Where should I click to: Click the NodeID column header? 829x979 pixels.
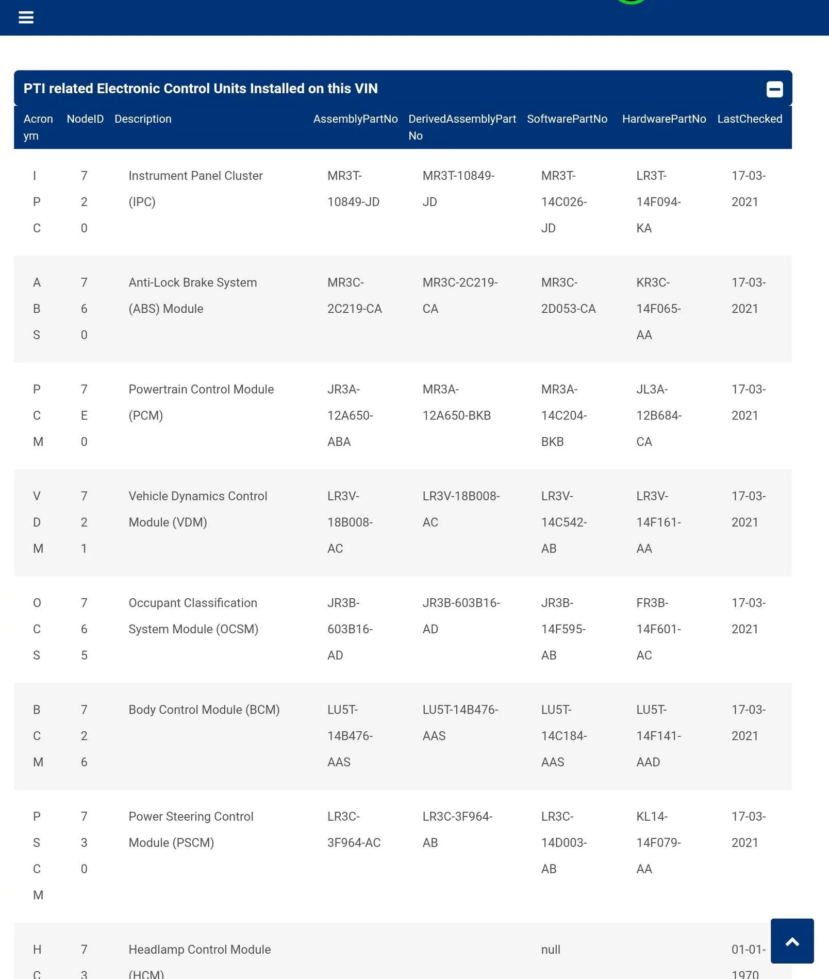[x=85, y=119]
